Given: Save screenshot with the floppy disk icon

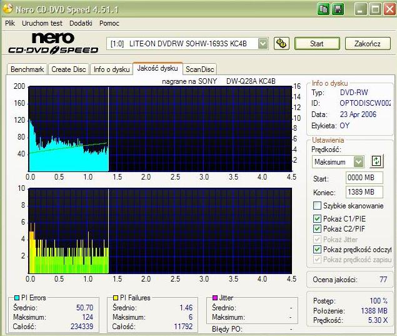Looking at the screenshot, I should [x=338, y=9].
